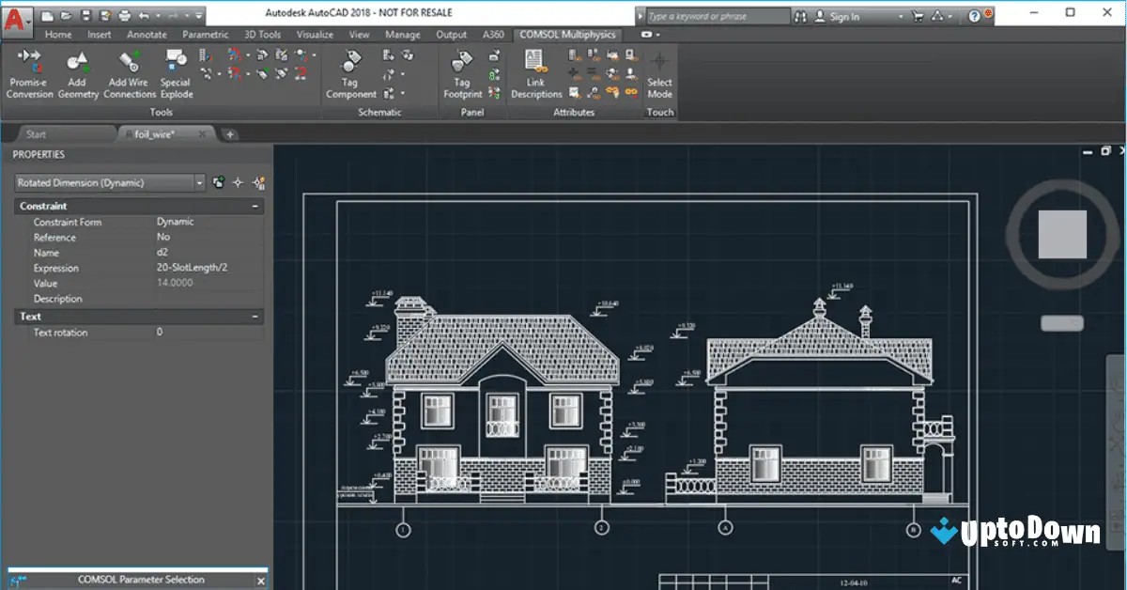The image size is (1127, 590).
Task: Open the Parametric ribbon tab
Action: click(x=205, y=34)
